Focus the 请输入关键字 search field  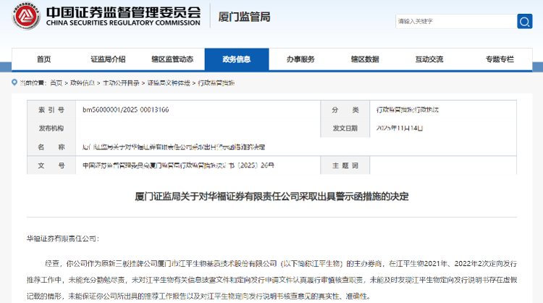[453, 21]
